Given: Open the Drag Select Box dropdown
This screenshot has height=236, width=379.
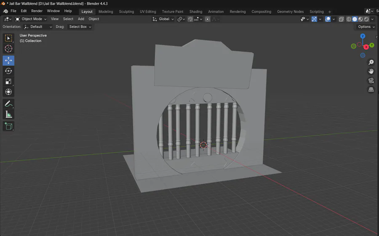Looking at the screenshot, I should (x=80, y=27).
